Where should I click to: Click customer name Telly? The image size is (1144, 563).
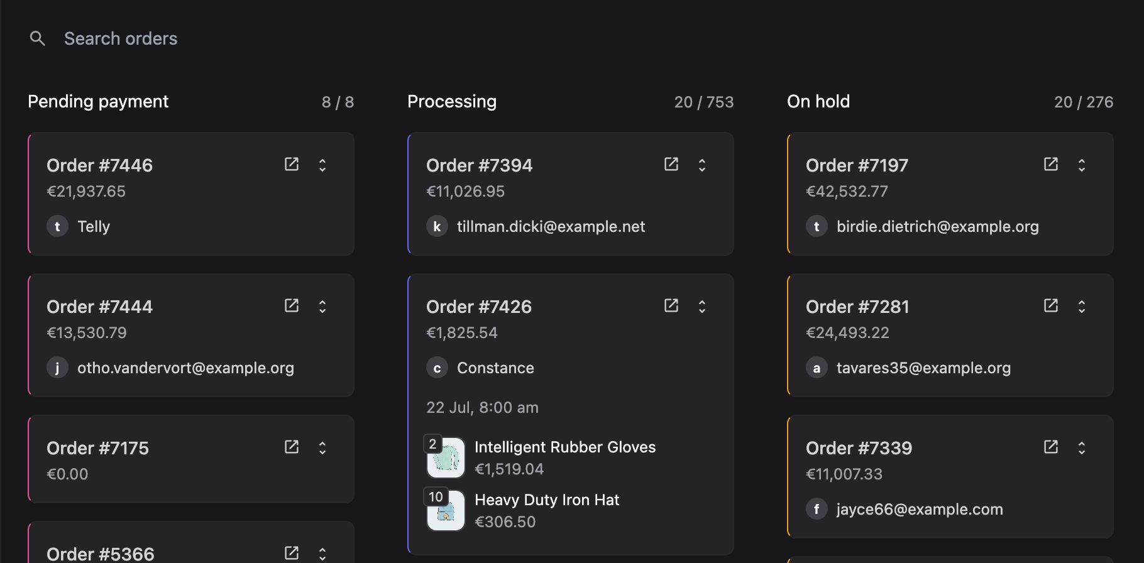tap(94, 227)
